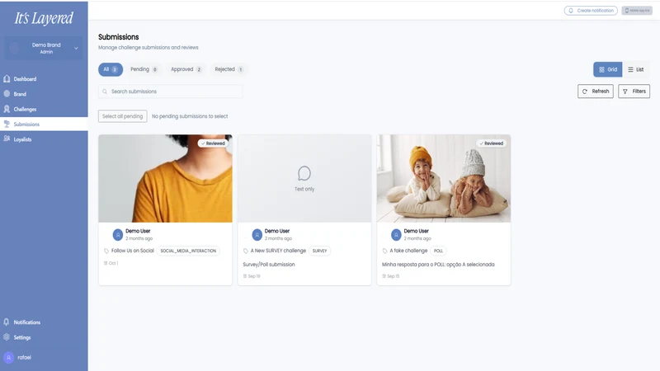The image size is (660, 371).
Task: Click the Search submissions field
Action: tap(171, 92)
